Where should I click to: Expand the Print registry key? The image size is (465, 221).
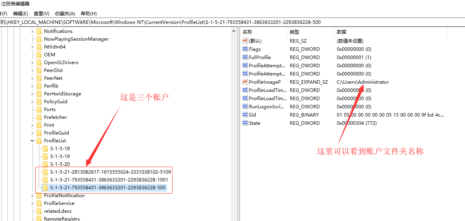(x=33, y=125)
